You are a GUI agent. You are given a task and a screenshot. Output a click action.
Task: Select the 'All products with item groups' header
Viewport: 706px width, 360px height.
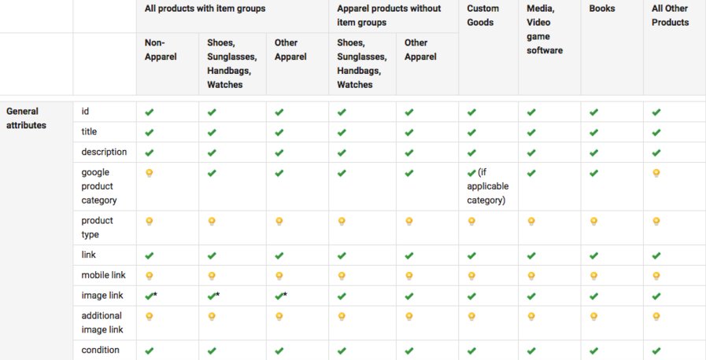[x=205, y=9]
